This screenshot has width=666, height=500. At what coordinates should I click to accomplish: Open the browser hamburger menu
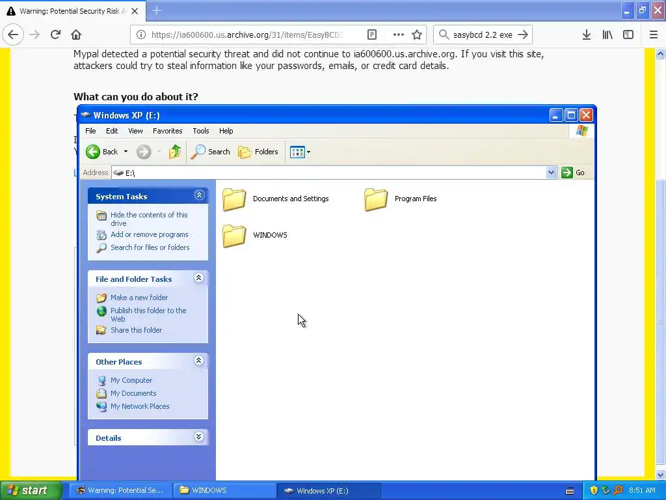coord(654,35)
